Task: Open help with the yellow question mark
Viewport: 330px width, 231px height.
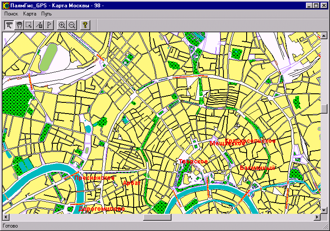Action: [85, 25]
